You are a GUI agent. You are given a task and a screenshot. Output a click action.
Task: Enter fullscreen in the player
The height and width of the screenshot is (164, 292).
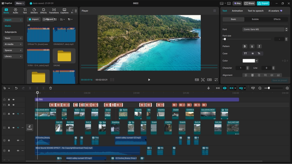coord(216,80)
